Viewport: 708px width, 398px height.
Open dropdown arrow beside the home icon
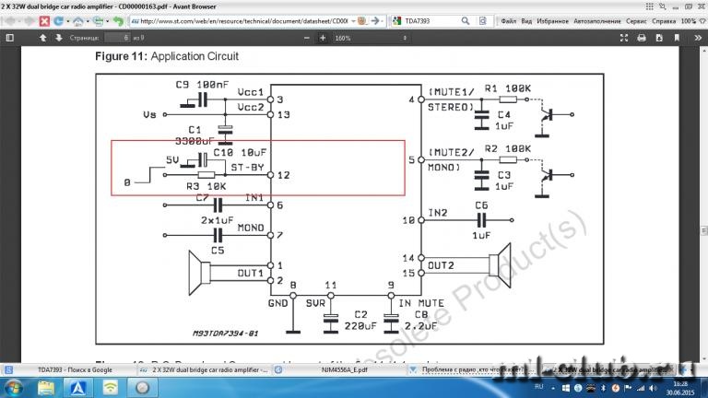(x=88, y=21)
